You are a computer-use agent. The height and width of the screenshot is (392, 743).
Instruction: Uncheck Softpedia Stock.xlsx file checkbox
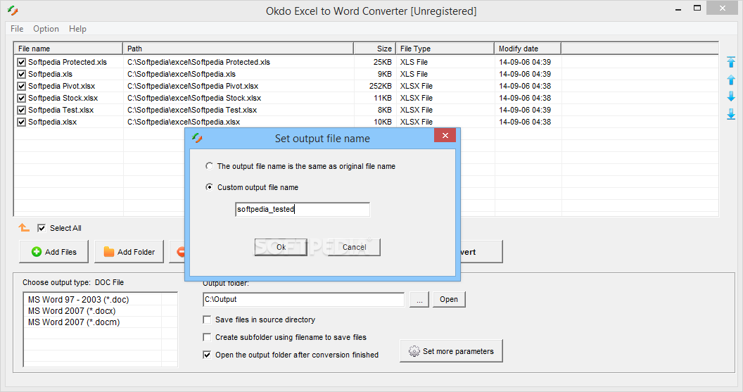point(21,98)
